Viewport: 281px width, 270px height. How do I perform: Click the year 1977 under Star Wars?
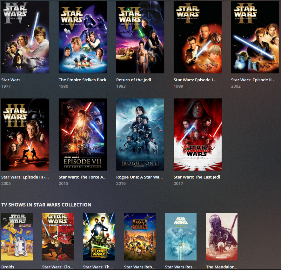(x=6, y=86)
